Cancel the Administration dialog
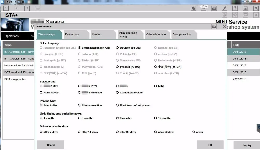The image size is (260, 150). coord(51,145)
